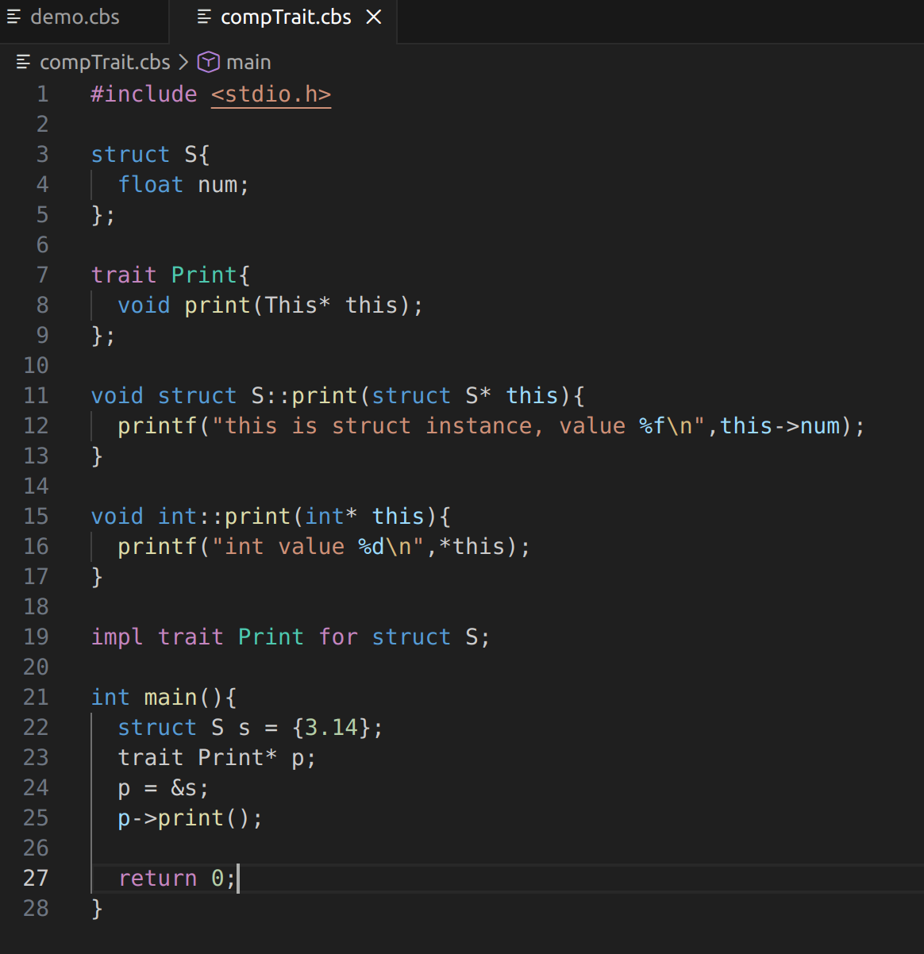Viewport: 924px width, 954px height.
Task: Close the compTrait.cbs tab
Action: point(374,17)
